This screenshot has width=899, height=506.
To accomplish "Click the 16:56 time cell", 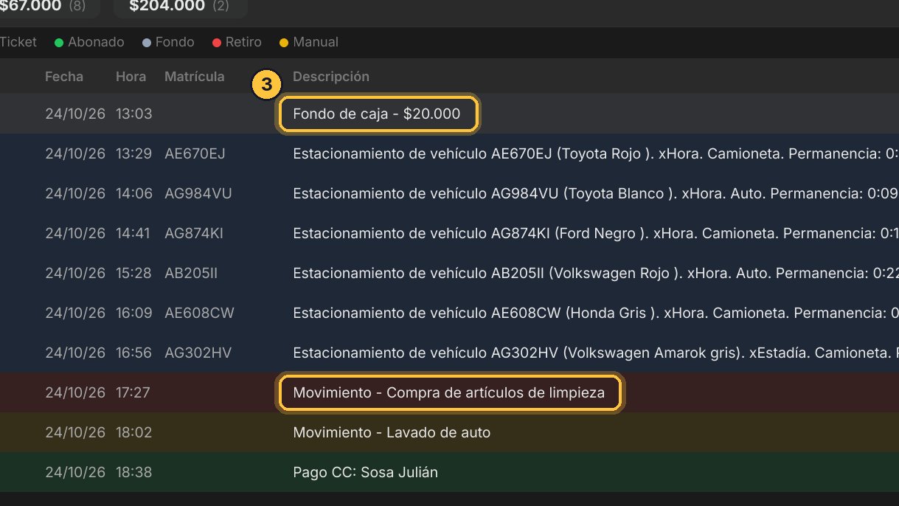I will (133, 353).
